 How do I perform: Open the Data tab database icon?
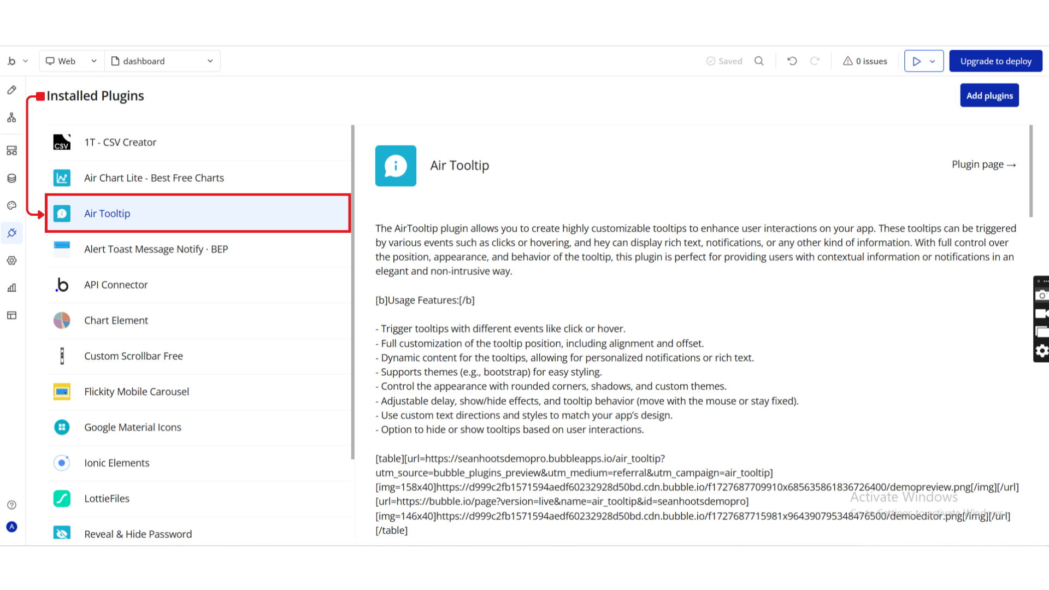11,178
